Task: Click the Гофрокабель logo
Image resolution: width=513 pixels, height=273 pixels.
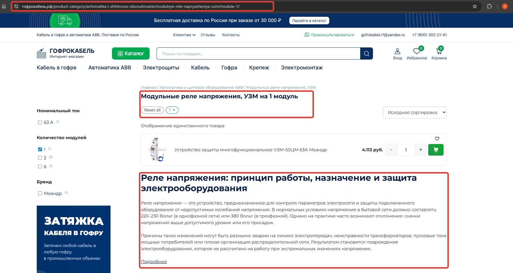Action: click(66, 53)
